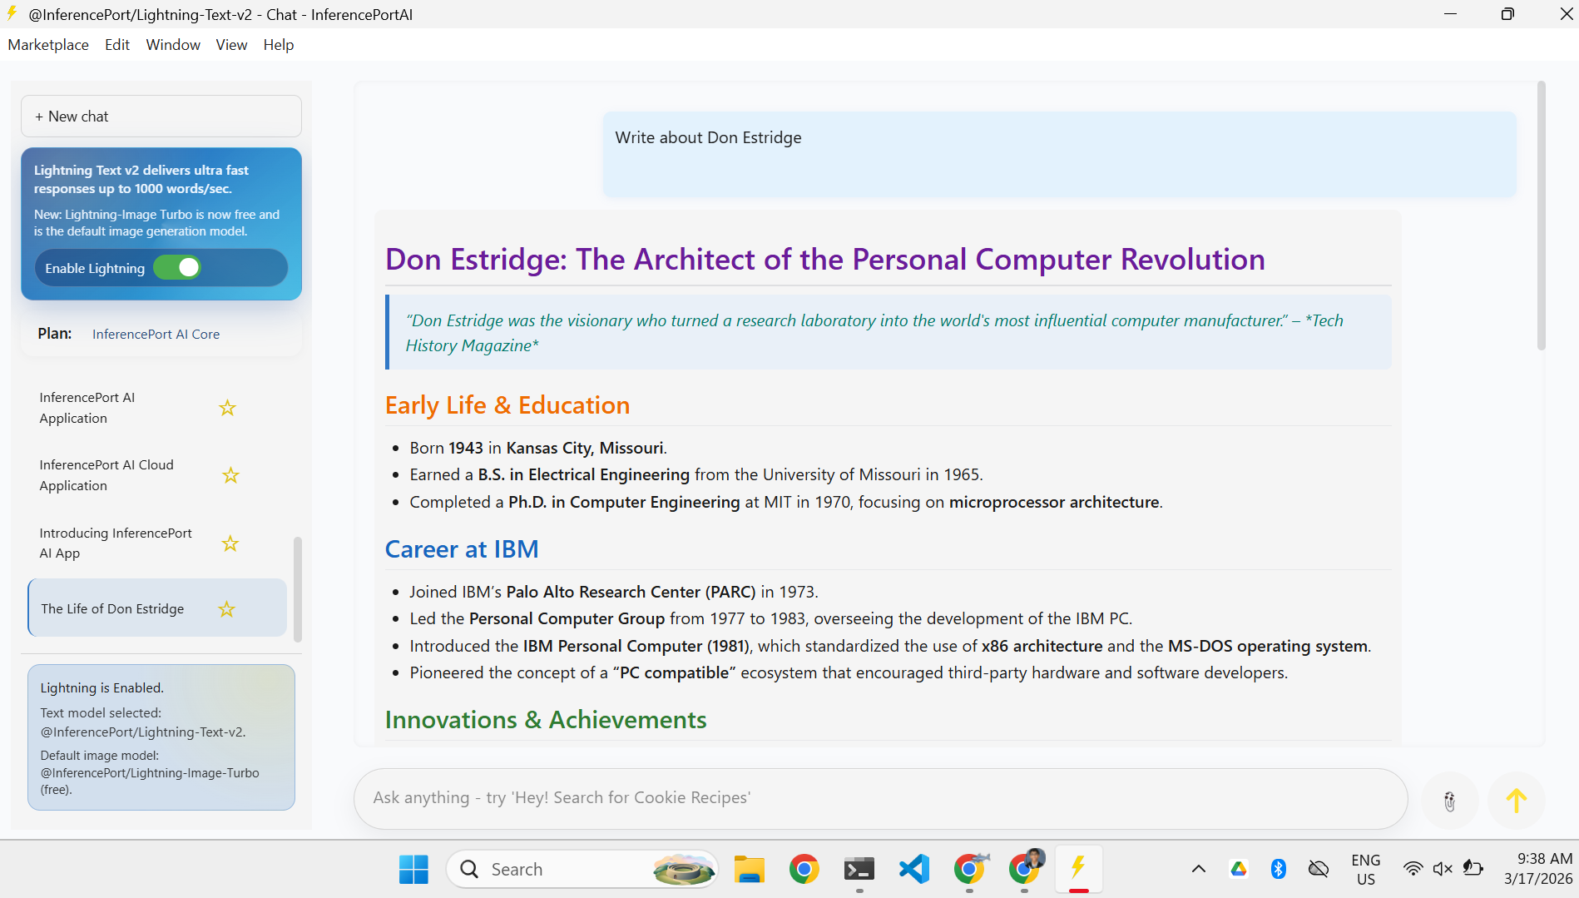Viewport: 1579px width, 898px height.
Task: Click the Don Estridge main title heading
Action: [x=824, y=259]
